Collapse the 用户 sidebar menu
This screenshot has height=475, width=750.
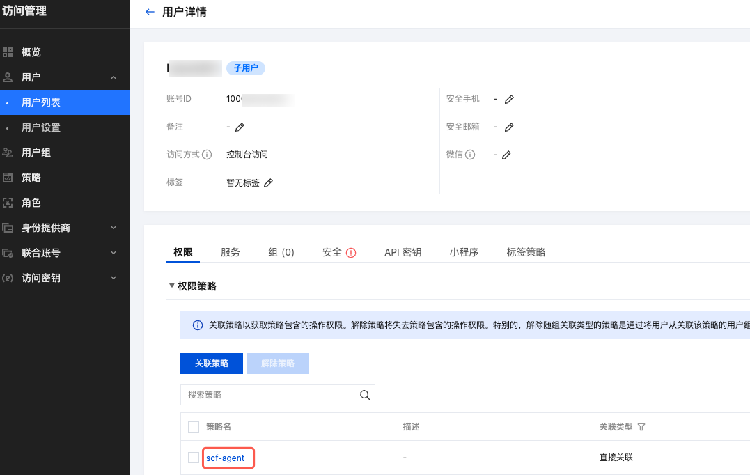click(x=114, y=77)
